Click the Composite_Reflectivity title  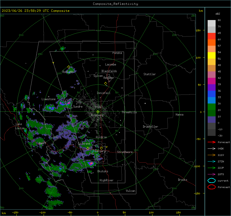pos(115,4)
